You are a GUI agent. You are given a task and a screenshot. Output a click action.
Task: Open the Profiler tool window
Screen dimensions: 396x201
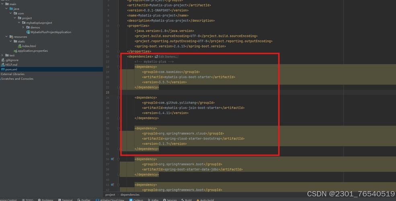[x=84, y=200]
